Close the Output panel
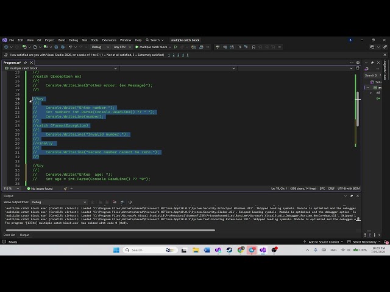This screenshot has height=292, width=390. coord(358,196)
